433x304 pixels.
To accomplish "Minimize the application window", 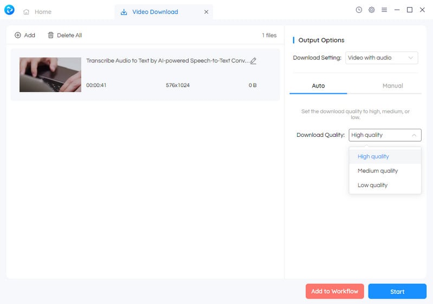I will [x=397, y=10].
